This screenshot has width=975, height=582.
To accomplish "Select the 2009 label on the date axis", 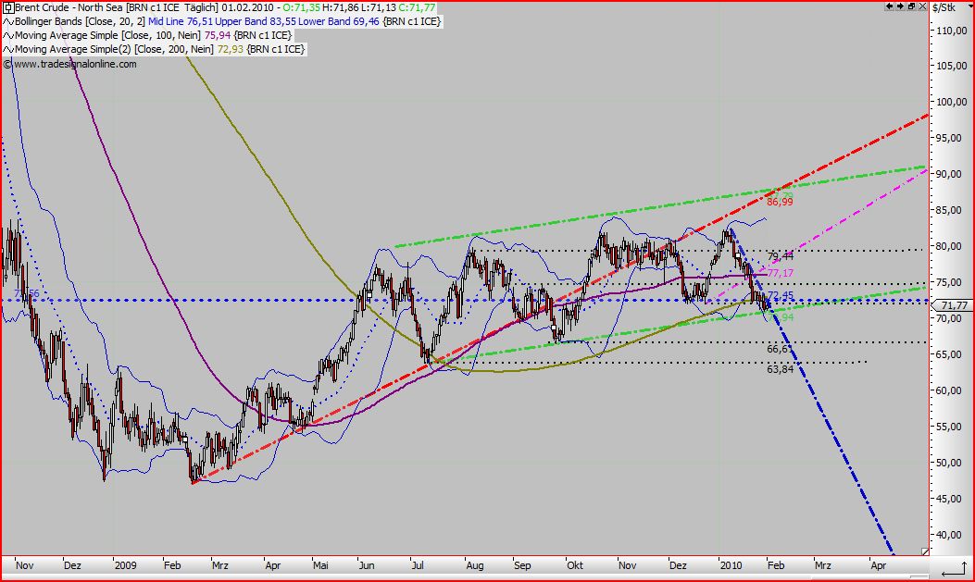I will click(123, 564).
